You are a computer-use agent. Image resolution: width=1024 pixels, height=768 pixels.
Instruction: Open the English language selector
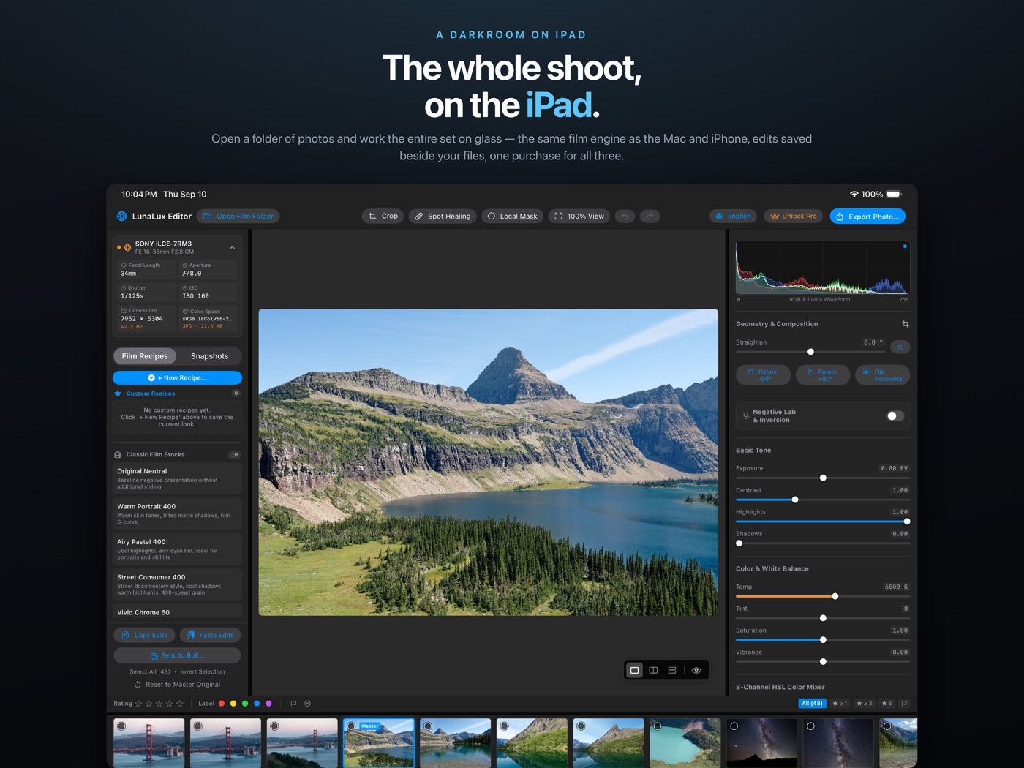click(x=734, y=217)
